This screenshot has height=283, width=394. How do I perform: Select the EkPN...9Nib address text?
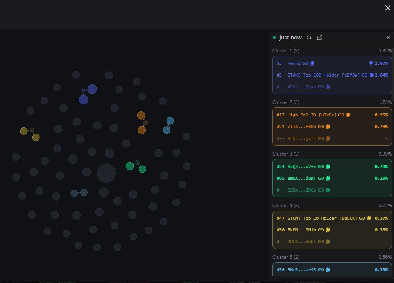302,230
